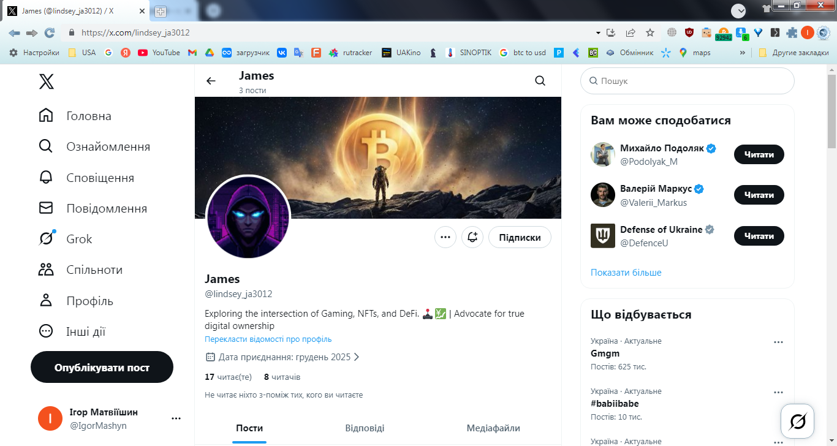Open Головна home from sidebar

(x=75, y=116)
